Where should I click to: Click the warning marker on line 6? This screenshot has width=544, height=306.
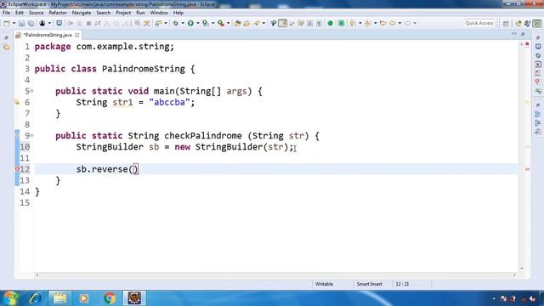tap(17, 102)
